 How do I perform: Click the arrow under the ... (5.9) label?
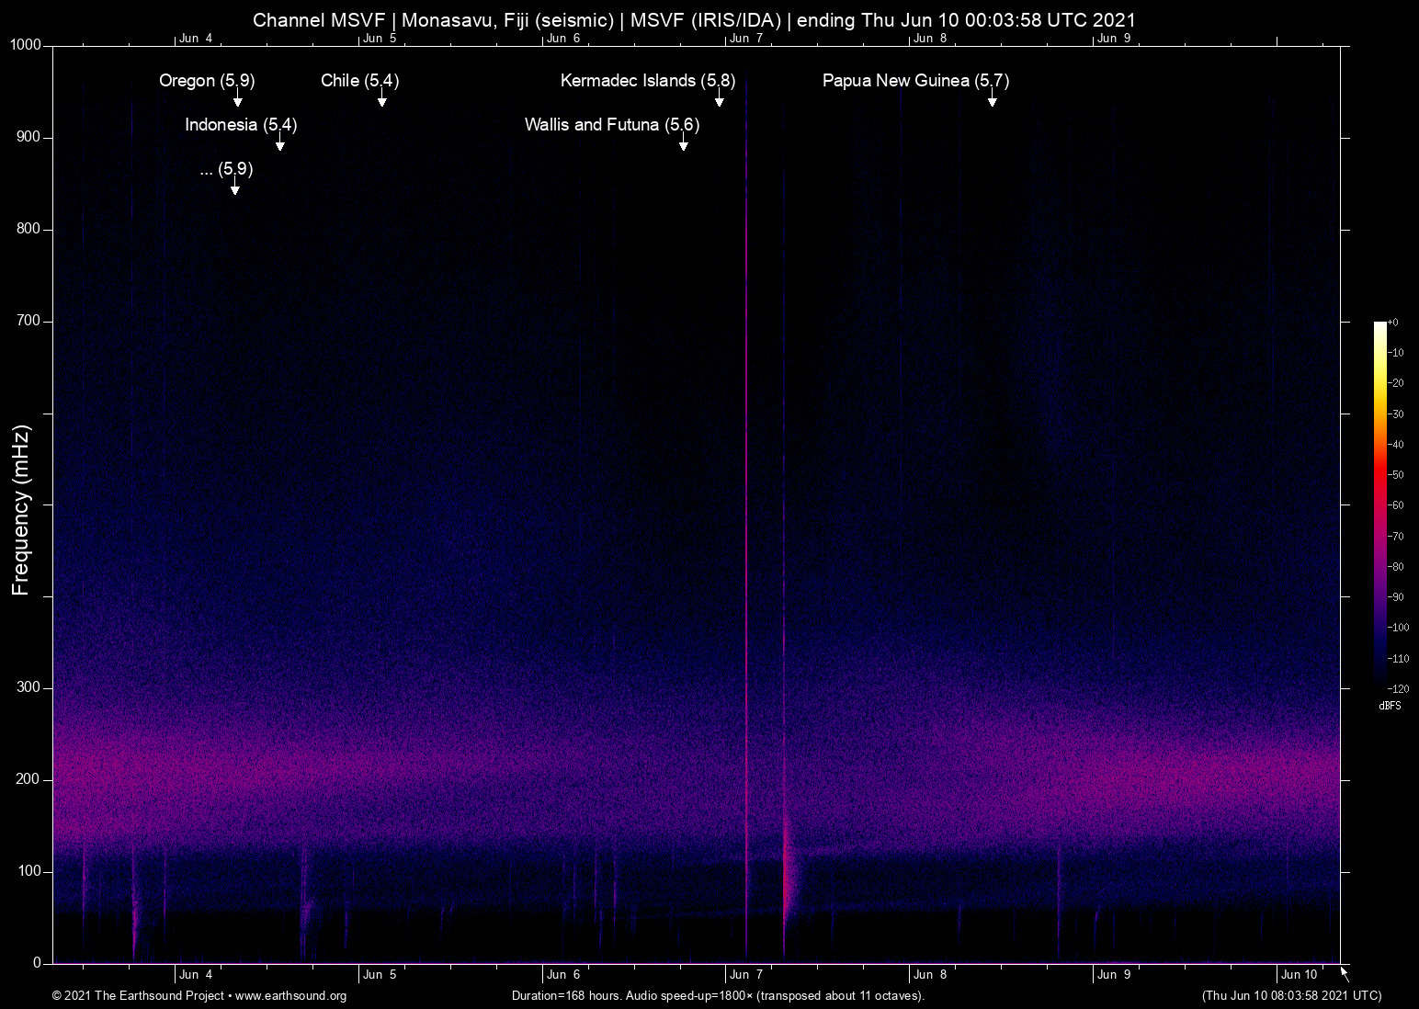(x=235, y=187)
